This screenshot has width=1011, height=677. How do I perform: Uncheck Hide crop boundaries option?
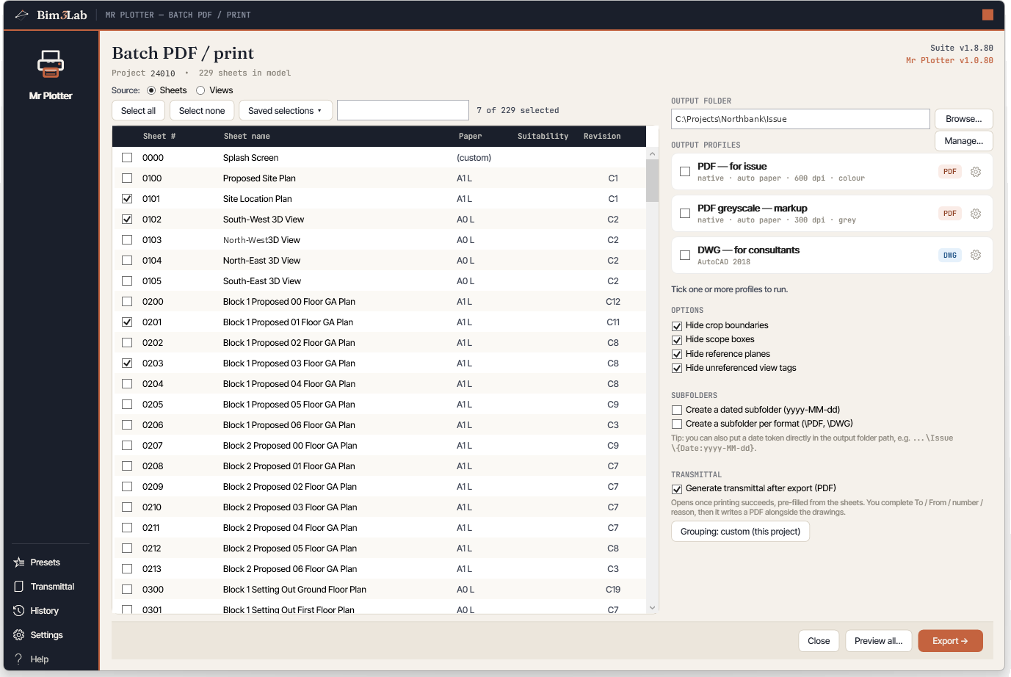pos(677,326)
